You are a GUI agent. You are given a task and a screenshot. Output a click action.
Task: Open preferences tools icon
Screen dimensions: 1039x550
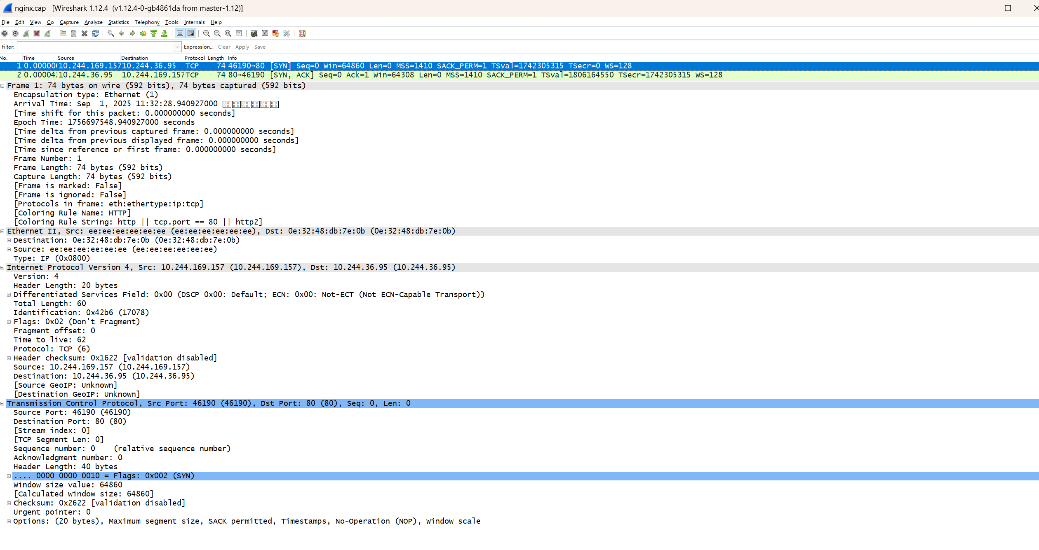coord(287,33)
